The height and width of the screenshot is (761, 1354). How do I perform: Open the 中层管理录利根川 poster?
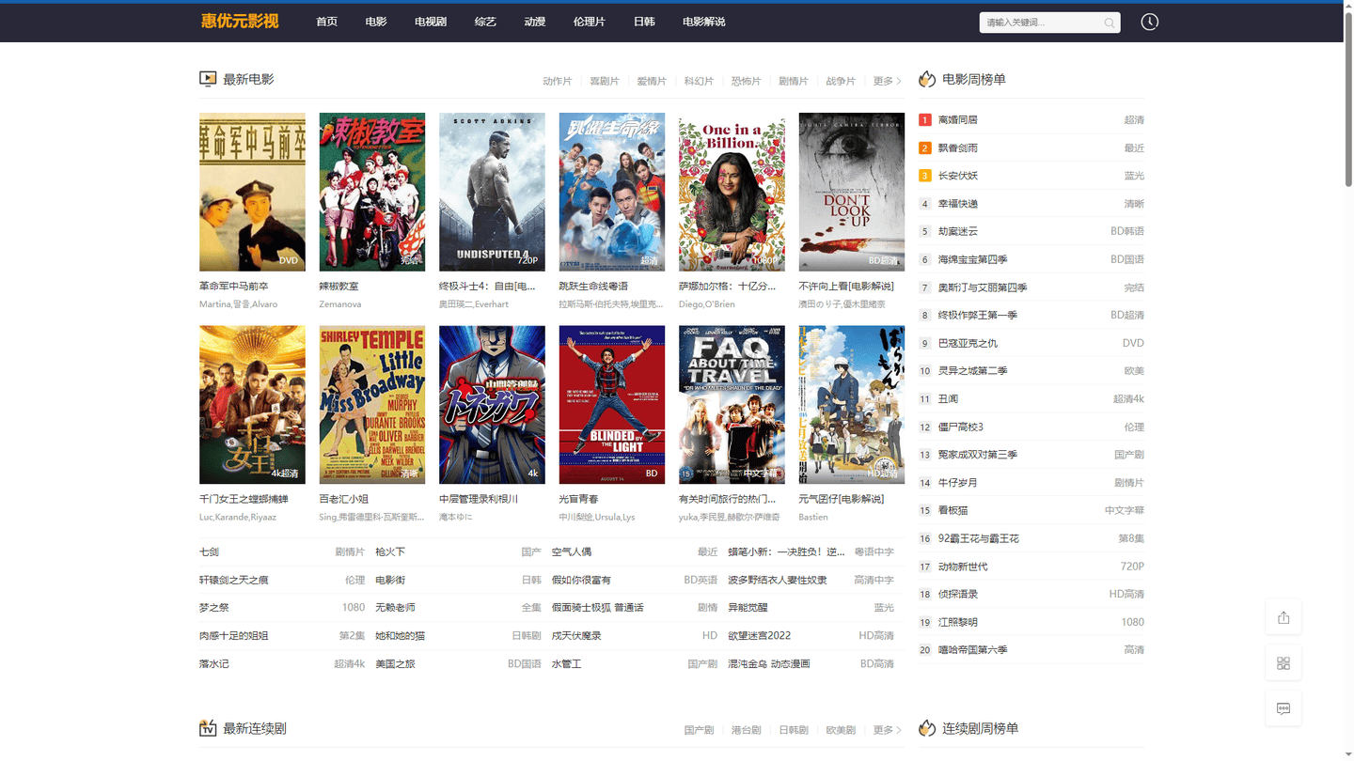pos(492,405)
